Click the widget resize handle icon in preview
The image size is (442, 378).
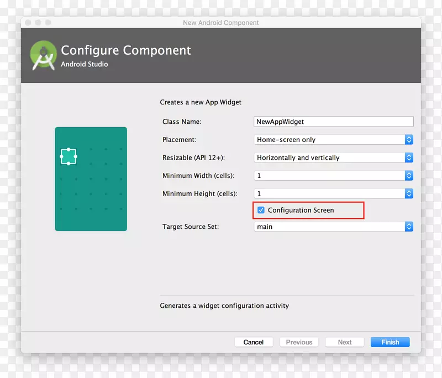[x=68, y=156]
